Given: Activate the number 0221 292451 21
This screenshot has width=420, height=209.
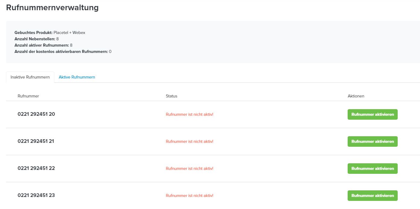Looking at the screenshot, I should click(373, 141).
